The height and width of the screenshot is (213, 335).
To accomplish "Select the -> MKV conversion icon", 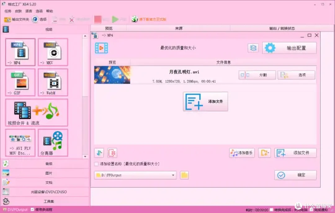I will [53, 52].
